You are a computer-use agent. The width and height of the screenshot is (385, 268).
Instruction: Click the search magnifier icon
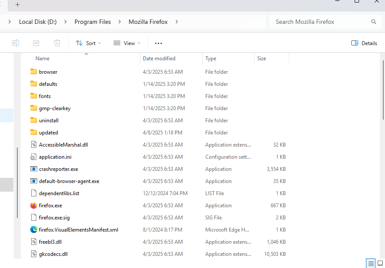pos(373,22)
